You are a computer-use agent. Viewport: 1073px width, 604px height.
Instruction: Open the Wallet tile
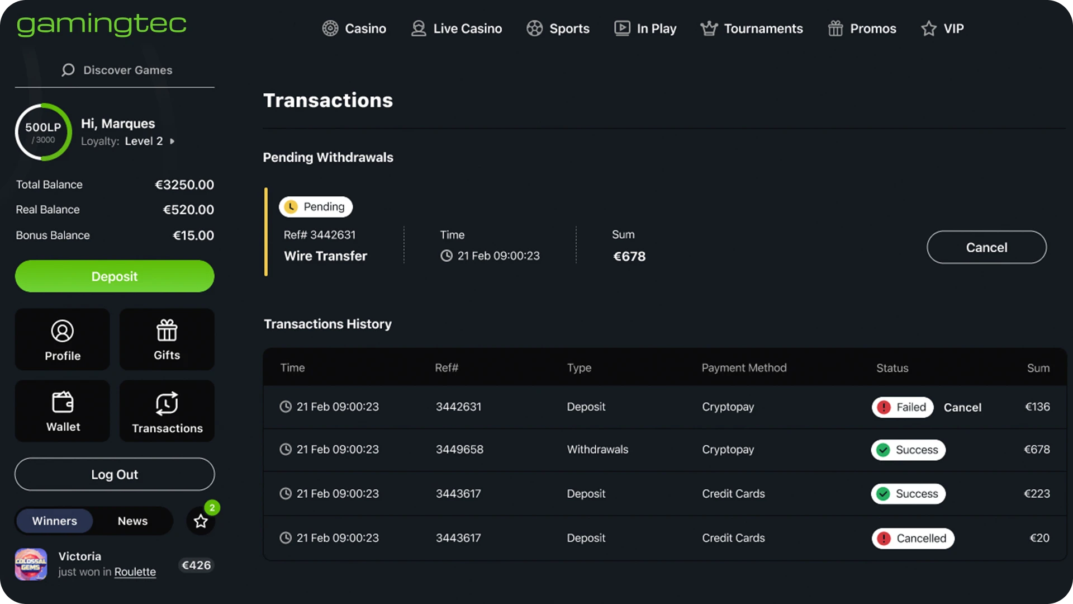click(62, 411)
